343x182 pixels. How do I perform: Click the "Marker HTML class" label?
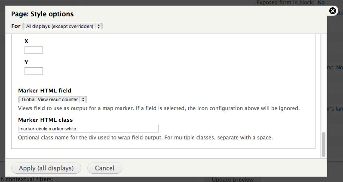pyautogui.click(x=46, y=120)
